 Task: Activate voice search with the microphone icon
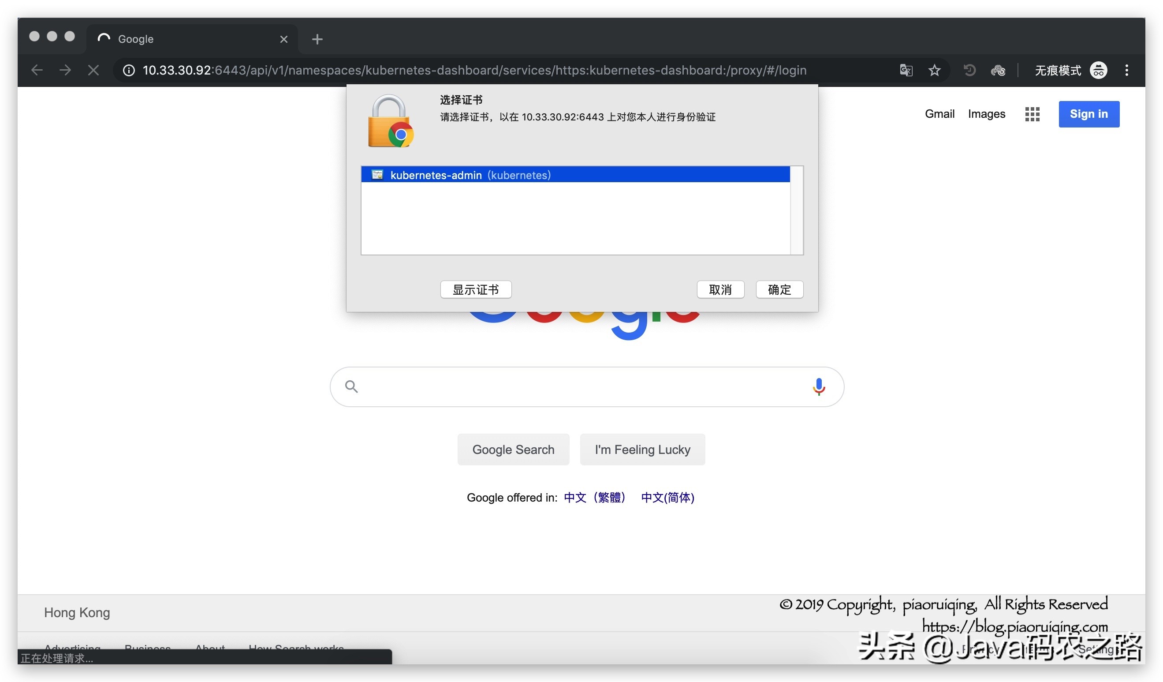[819, 386]
